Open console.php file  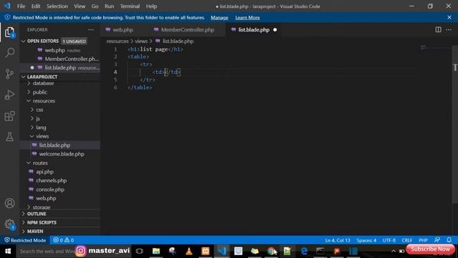[x=50, y=189]
